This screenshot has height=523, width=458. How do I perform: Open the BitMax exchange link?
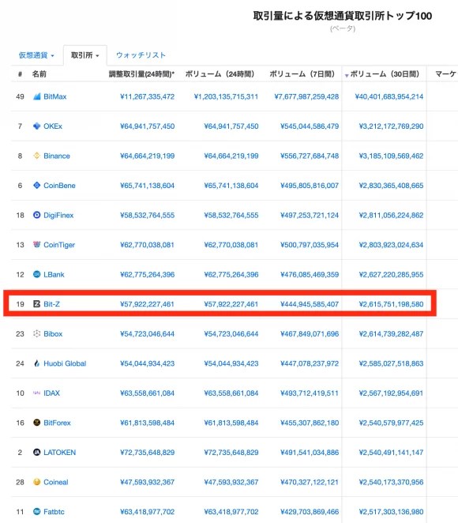(x=55, y=96)
